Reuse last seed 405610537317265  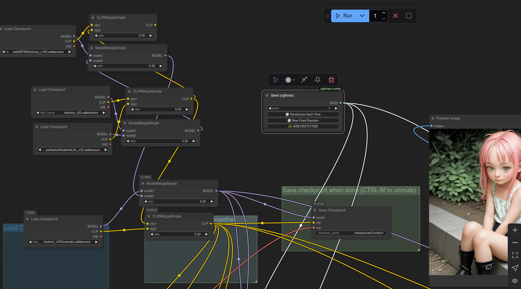click(303, 126)
